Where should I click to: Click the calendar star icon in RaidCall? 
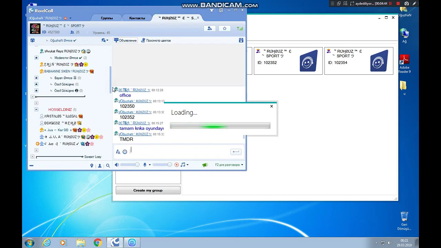pos(241,40)
